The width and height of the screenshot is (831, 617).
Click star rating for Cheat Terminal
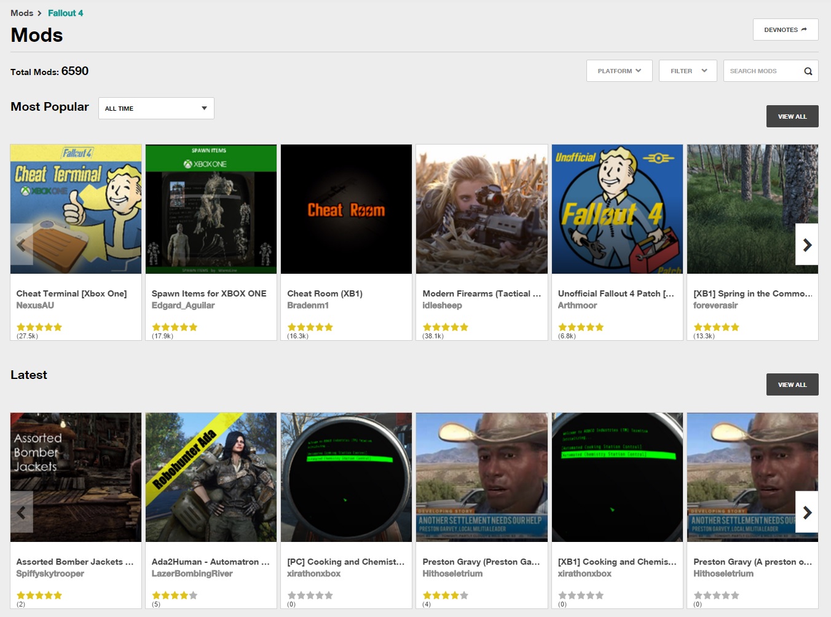[x=39, y=327]
